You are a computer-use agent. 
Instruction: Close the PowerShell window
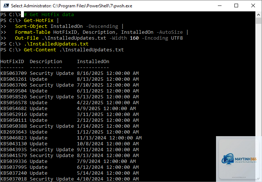[x=253, y=6]
